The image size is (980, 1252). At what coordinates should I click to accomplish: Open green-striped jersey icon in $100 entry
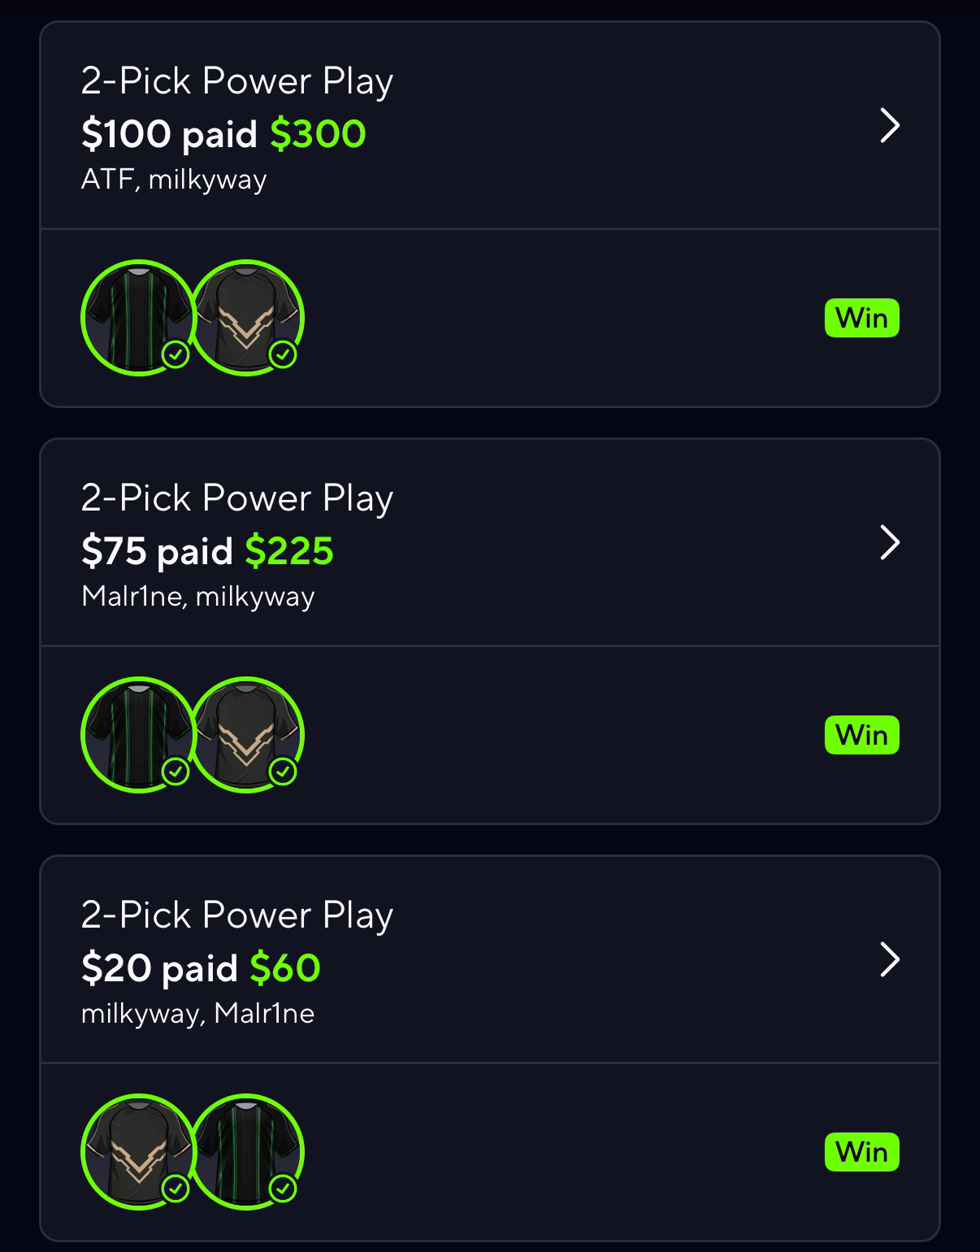(137, 317)
